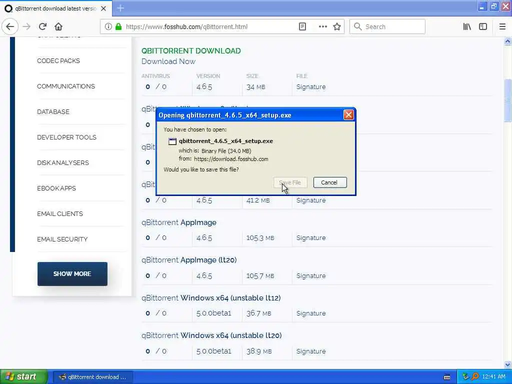Open Signature for 38.9 MB beta
The height and width of the screenshot is (384, 512).
coord(311,351)
